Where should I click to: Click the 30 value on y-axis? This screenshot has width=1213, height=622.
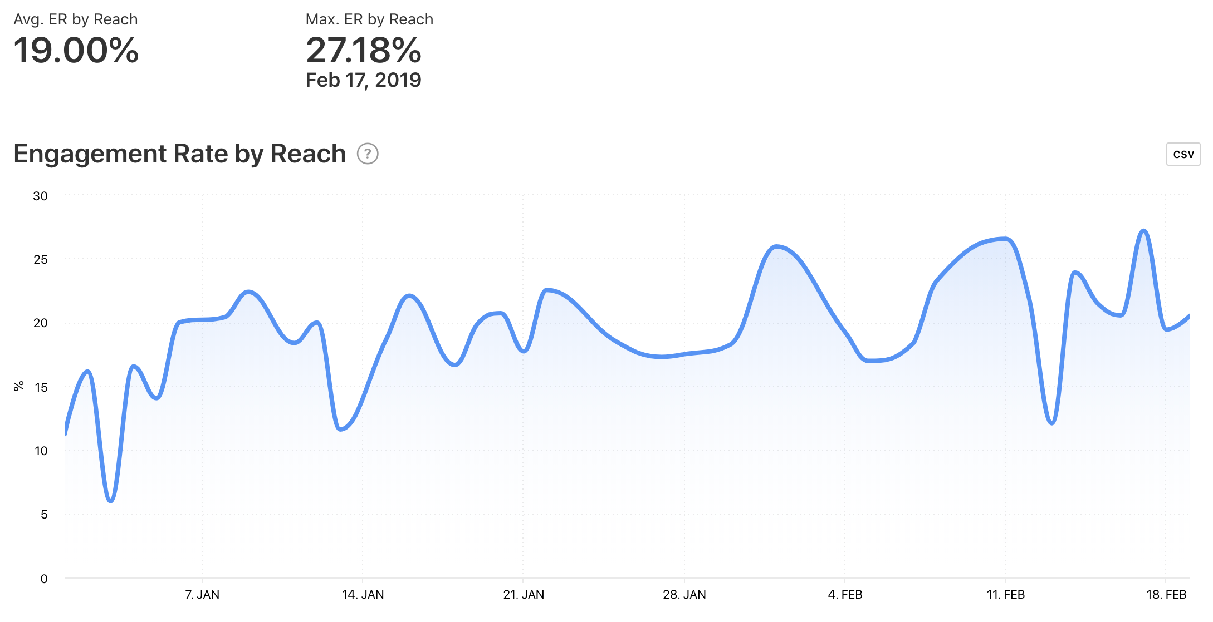coord(41,196)
